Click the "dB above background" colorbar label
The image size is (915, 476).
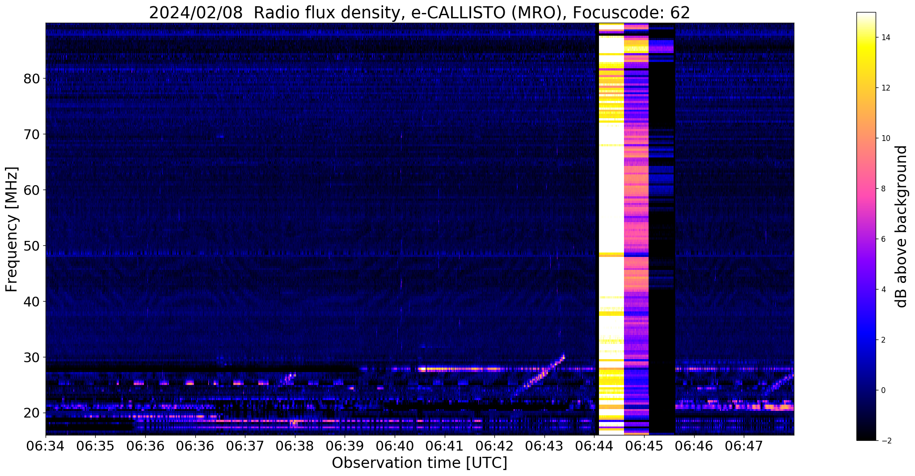pos(901,227)
